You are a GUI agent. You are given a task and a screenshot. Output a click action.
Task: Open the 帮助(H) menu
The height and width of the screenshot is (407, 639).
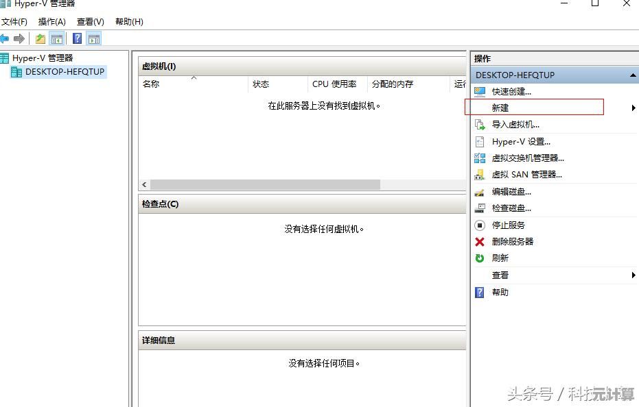pyautogui.click(x=129, y=21)
